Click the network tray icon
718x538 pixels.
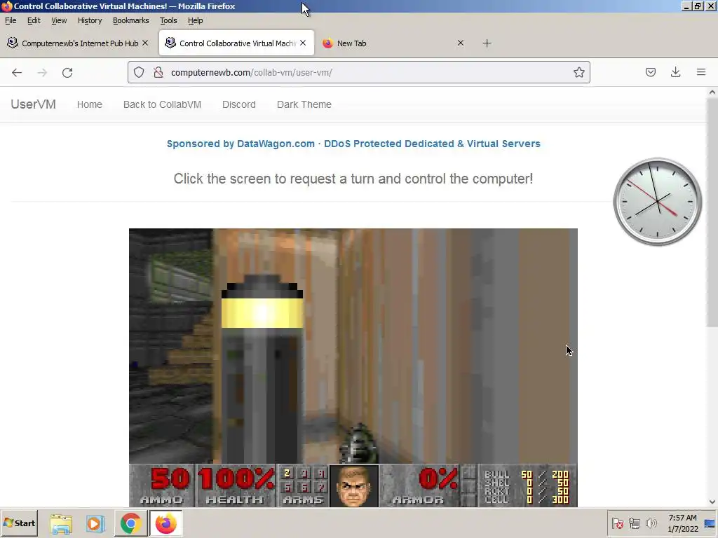[634, 523]
